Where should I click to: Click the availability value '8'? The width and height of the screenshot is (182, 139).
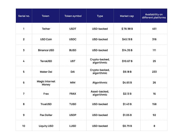[154, 126]
